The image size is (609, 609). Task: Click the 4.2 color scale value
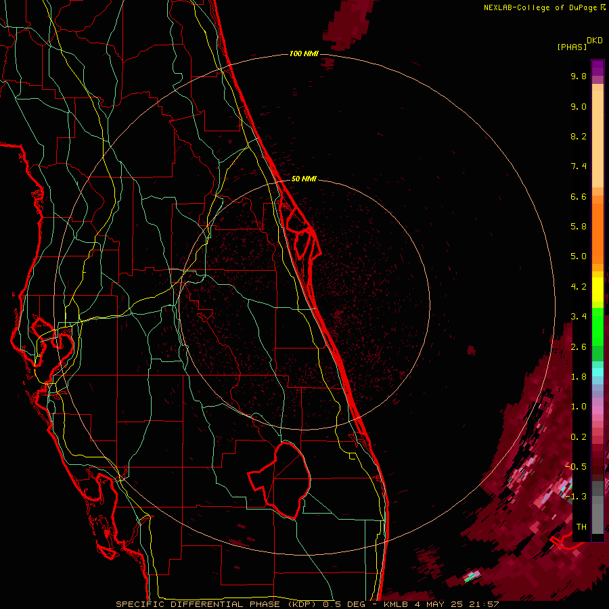(579, 287)
